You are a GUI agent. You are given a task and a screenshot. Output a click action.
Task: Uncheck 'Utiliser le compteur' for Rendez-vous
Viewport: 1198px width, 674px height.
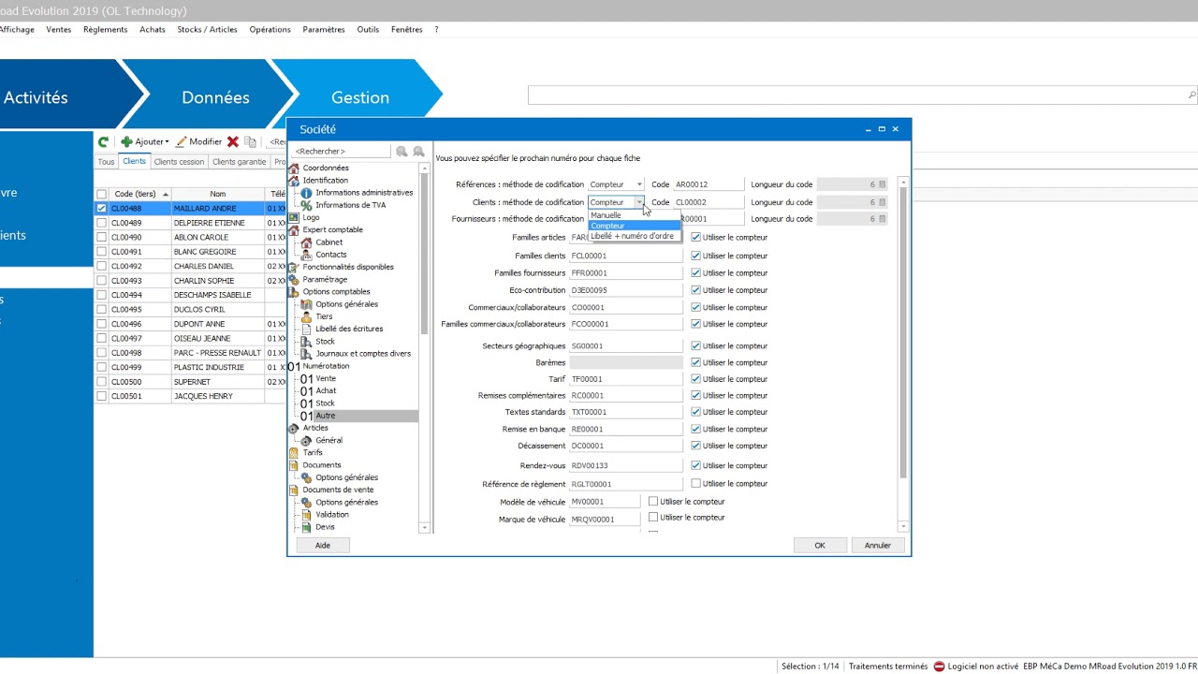(x=695, y=465)
